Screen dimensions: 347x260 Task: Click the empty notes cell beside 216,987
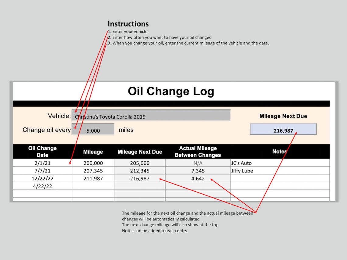pyautogui.click(x=274, y=179)
